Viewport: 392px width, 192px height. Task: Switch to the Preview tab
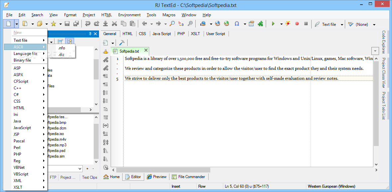[156, 176]
